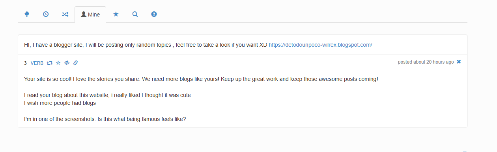The height and width of the screenshot is (152, 497).
Task: Open the search magnifier tab
Action: 135,14
